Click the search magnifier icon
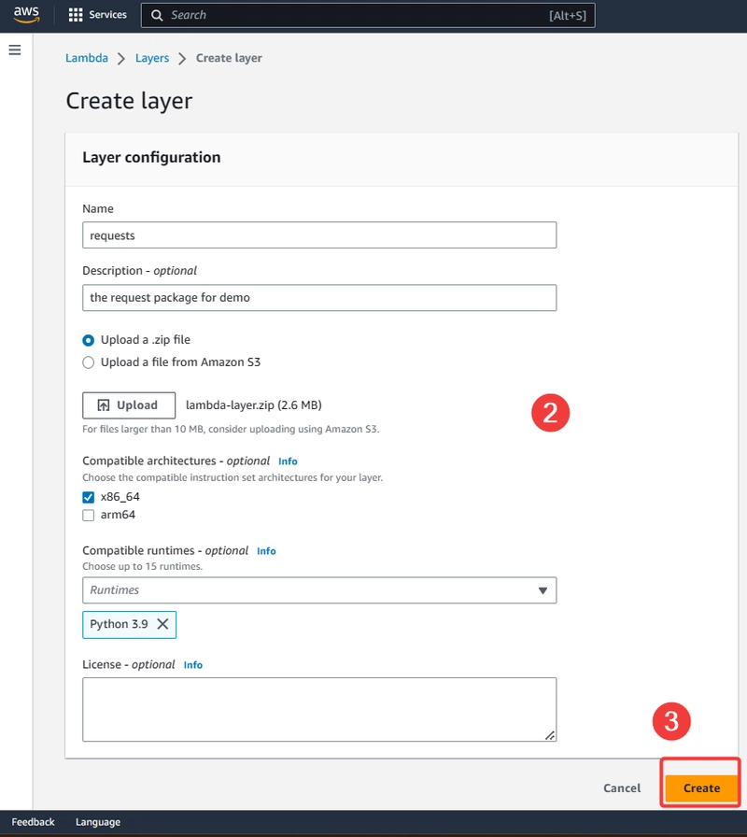This screenshot has width=747, height=837. pyautogui.click(x=157, y=16)
